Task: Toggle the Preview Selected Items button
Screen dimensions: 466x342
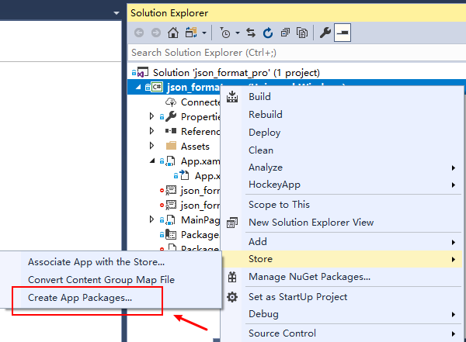Action: click(x=343, y=33)
